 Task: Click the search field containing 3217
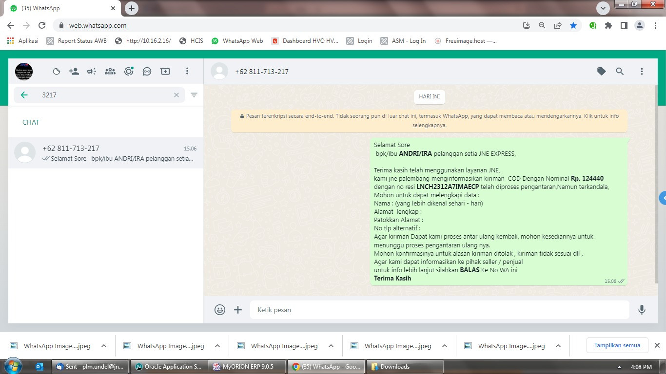99,95
